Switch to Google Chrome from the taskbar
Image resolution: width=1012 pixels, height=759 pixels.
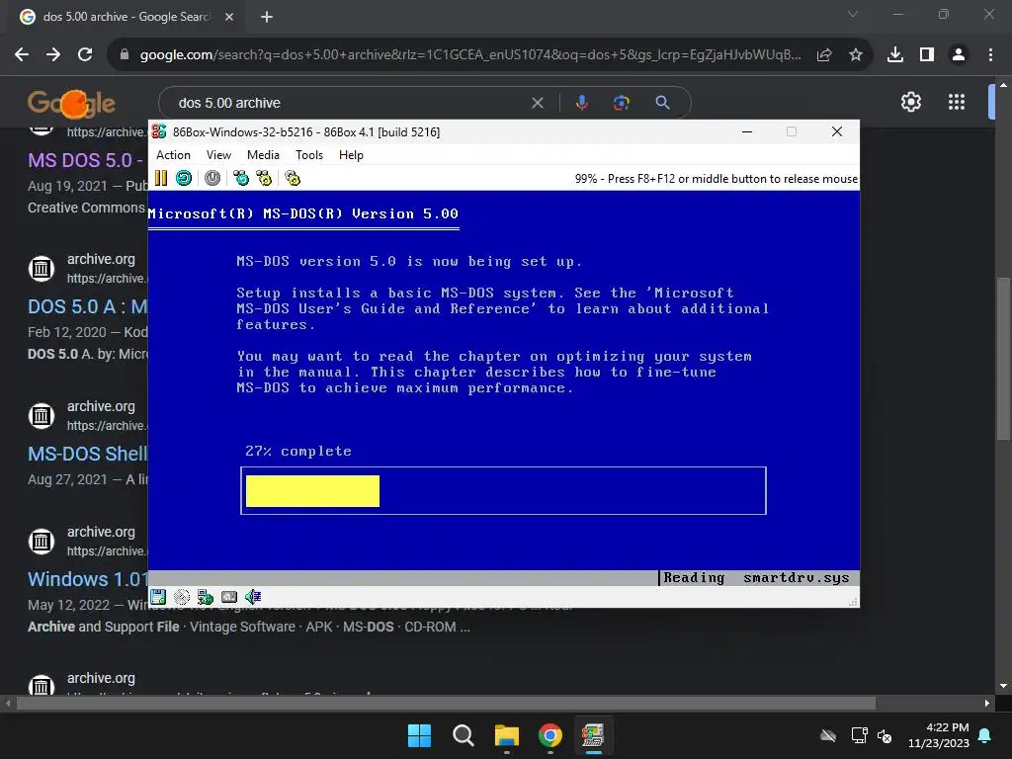(x=549, y=735)
